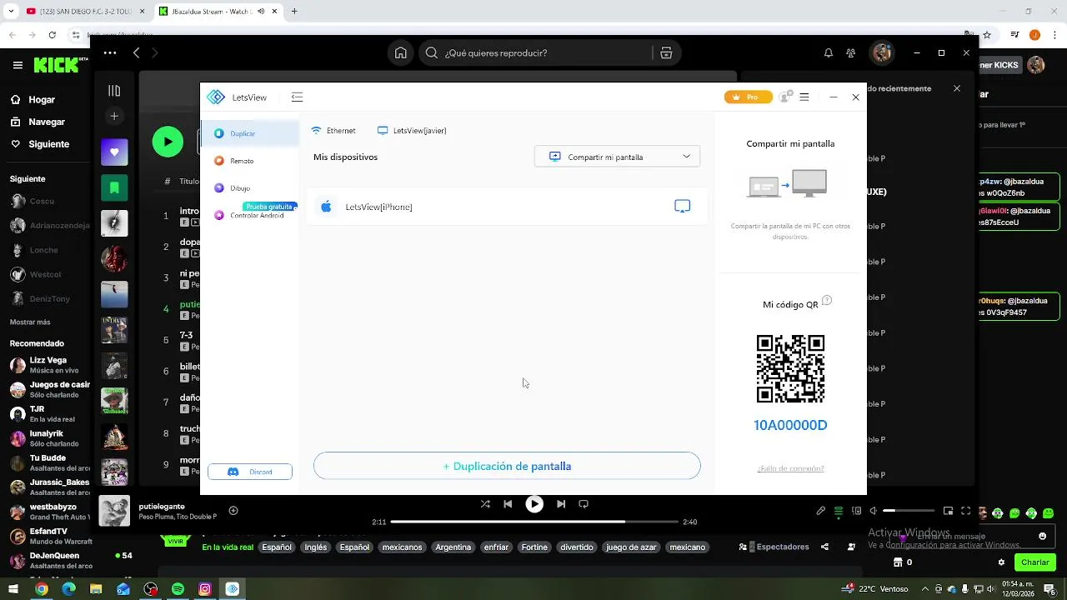Select the Ethernet network indicator

click(x=333, y=131)
